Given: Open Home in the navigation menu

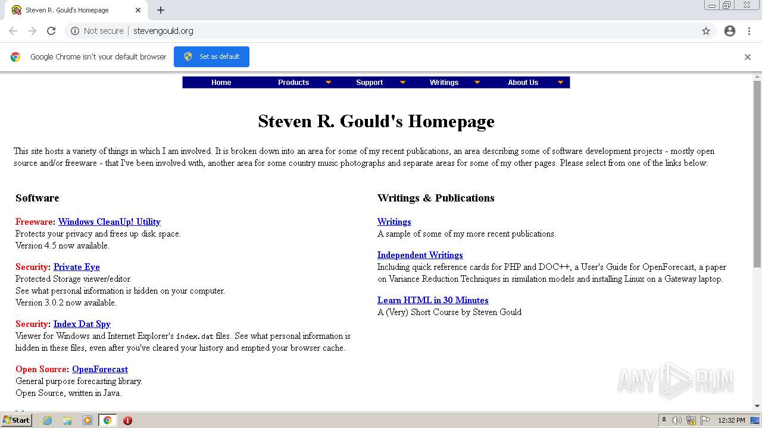Looking at the screenshot, I should click(x=221, y=83).
